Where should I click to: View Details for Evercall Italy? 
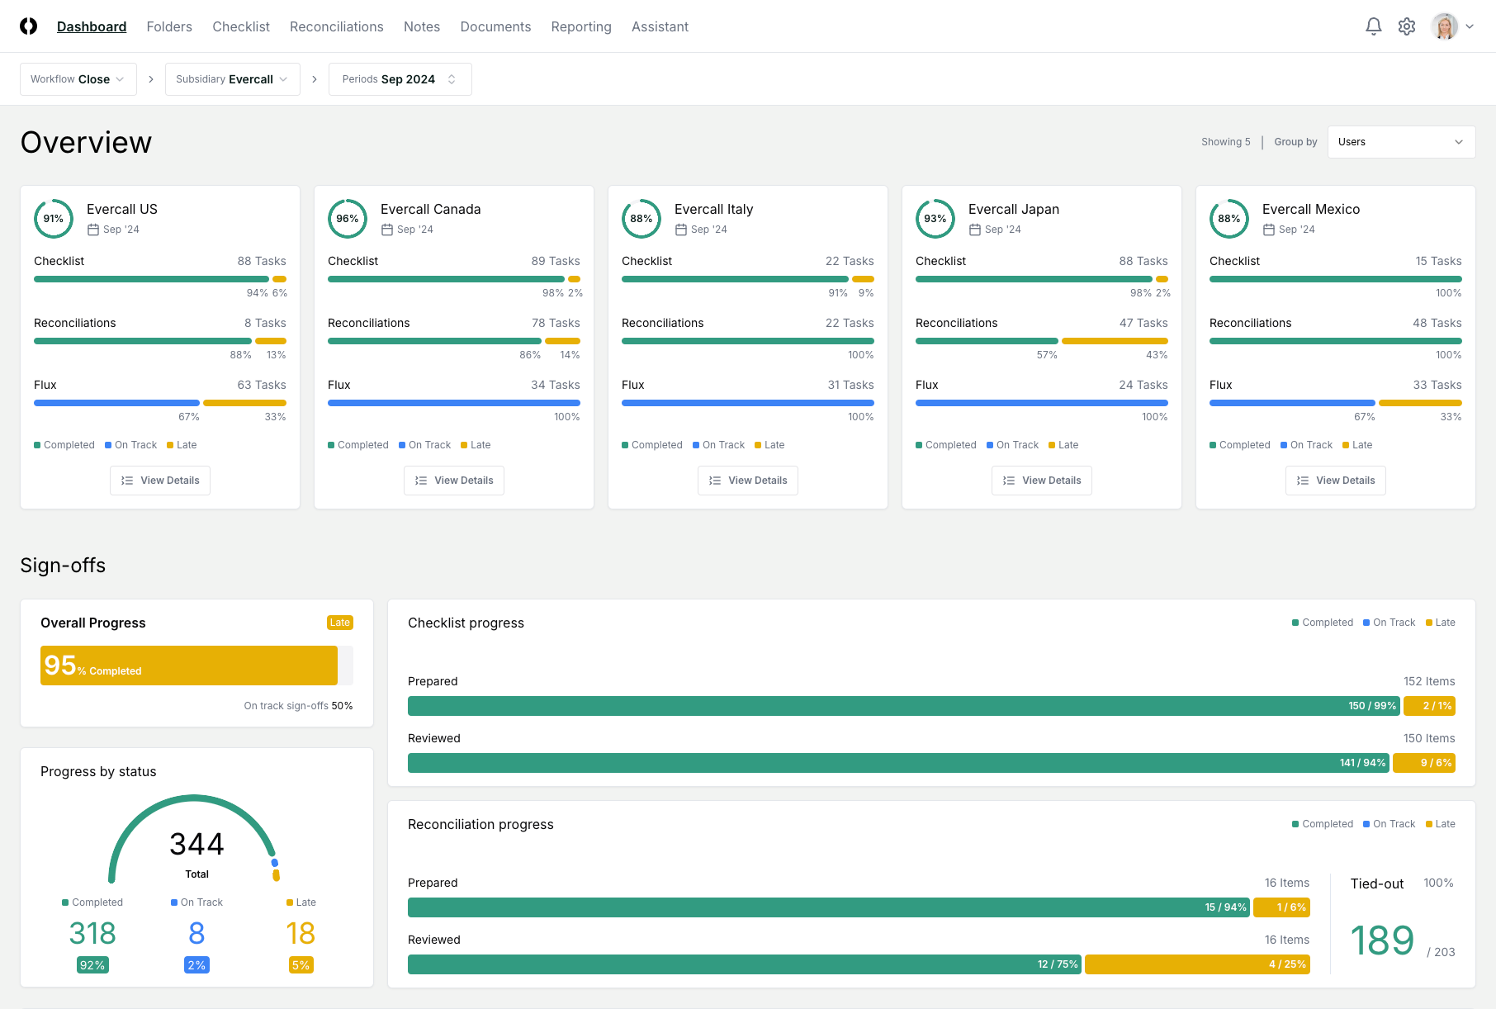(748, 481)
